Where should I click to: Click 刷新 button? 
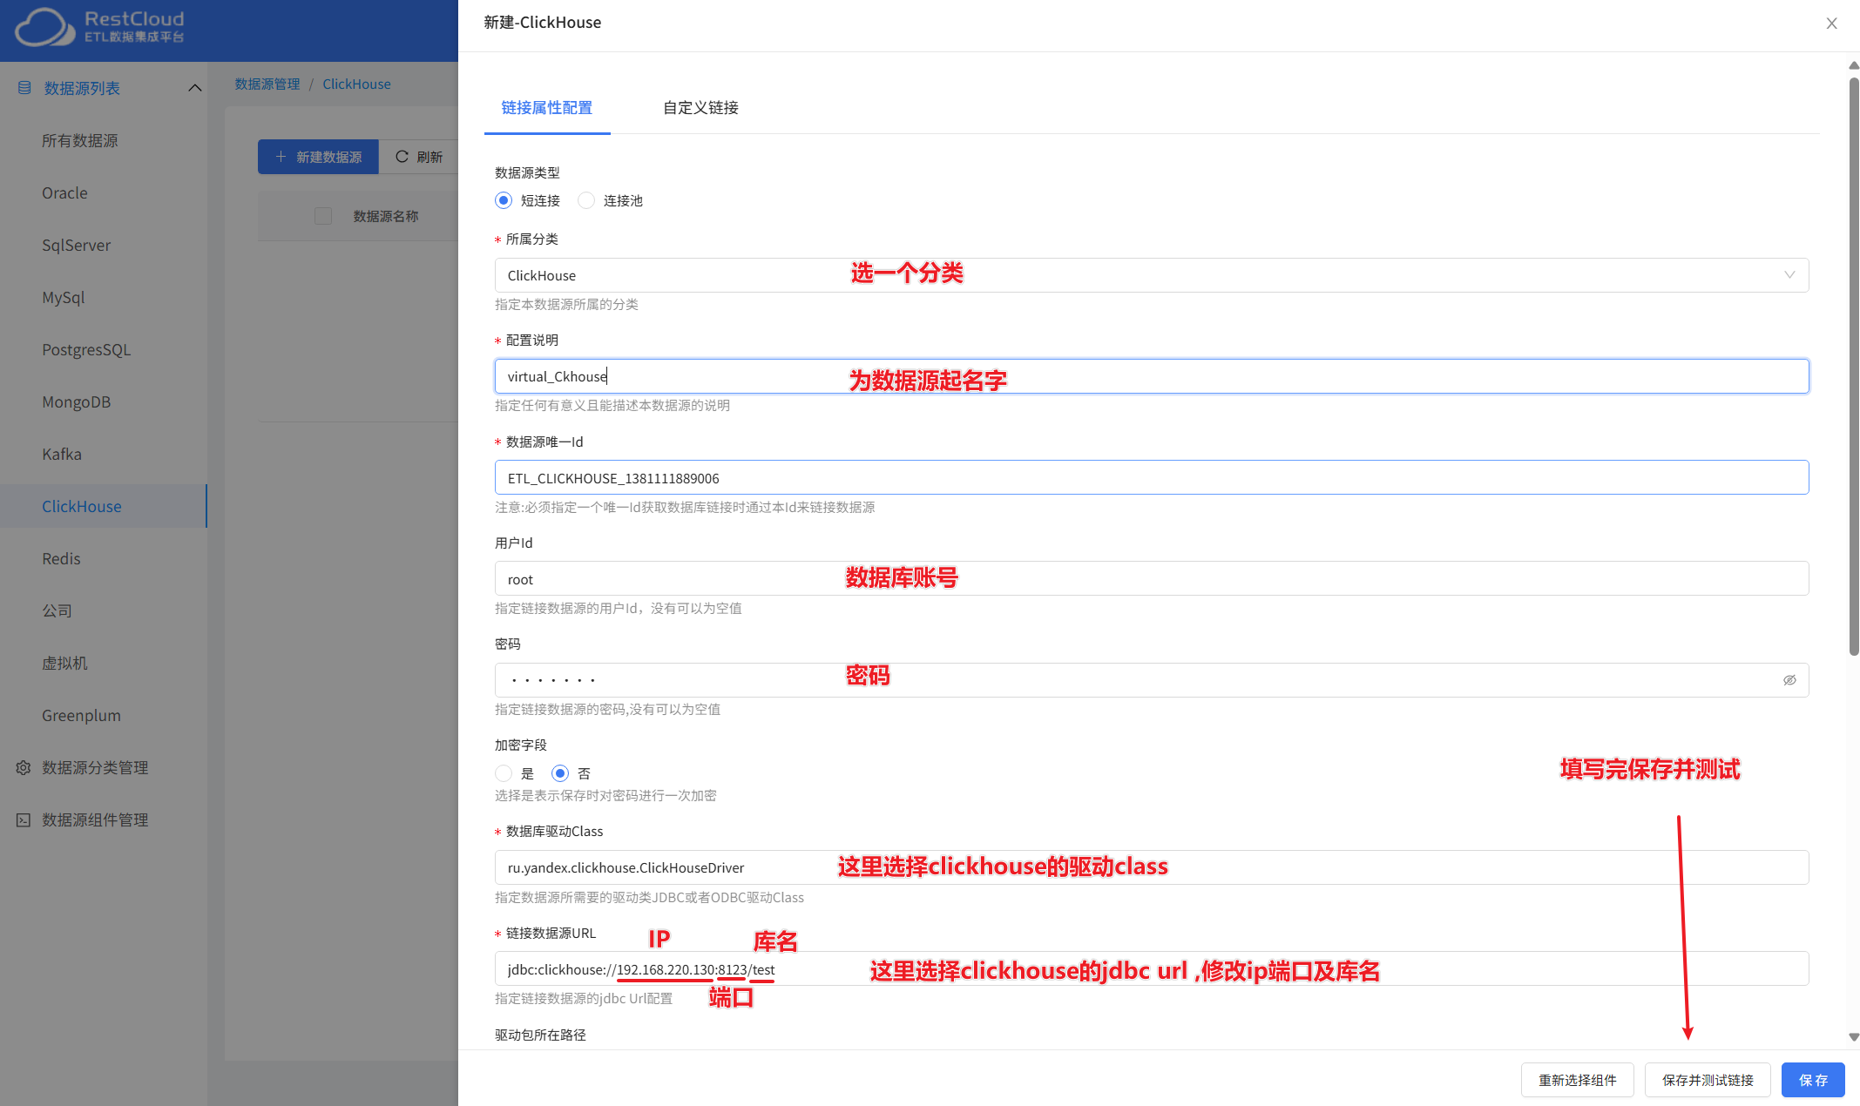(419, 157)
